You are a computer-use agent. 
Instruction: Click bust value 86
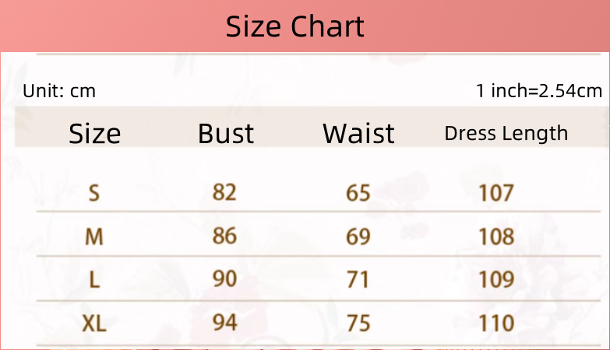click(x=224, y=235)
